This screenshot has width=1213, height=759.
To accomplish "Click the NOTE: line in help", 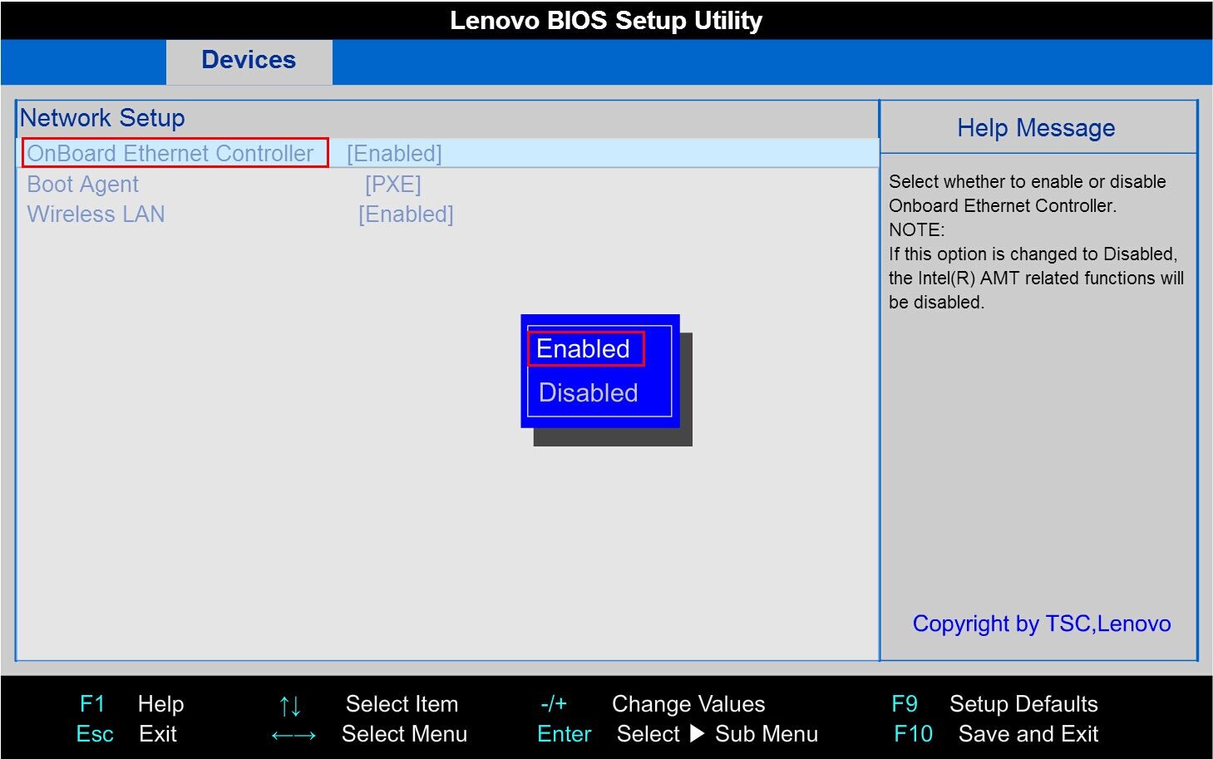I will (x=917, y=229).
